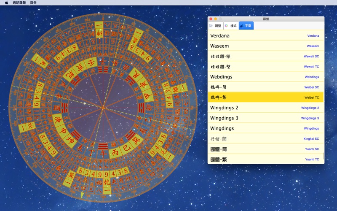Click the center of the compass dial
The height and width of the screenshot is (211, 337).
[102, 108]
